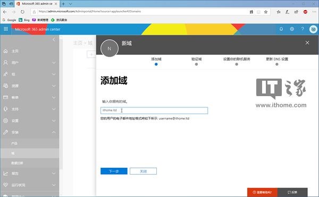Click the 主页 breadcrumb link
Screen dimensions: 319x197
pyautogui.click(x=78, y=43)
